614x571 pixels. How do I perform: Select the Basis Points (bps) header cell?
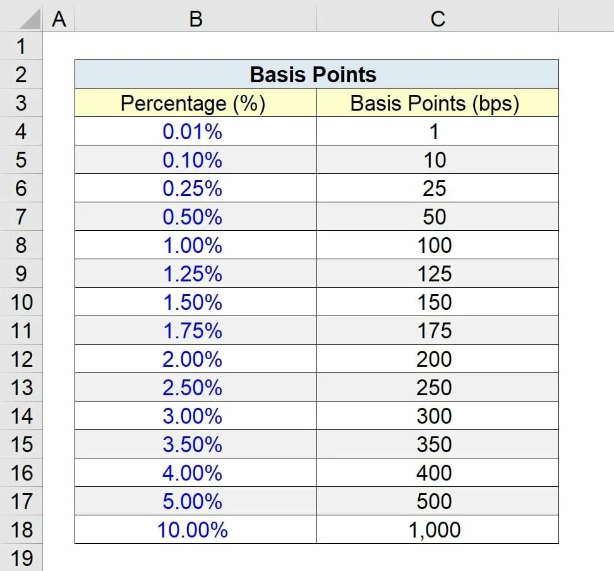click(438, 102)
